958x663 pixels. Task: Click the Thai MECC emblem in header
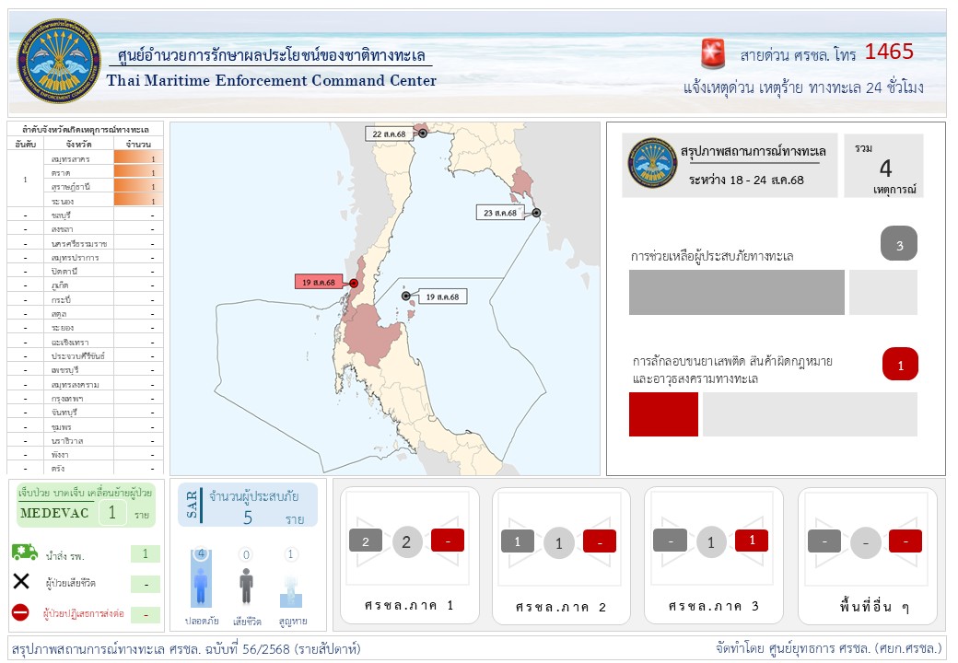pos(61,62)
